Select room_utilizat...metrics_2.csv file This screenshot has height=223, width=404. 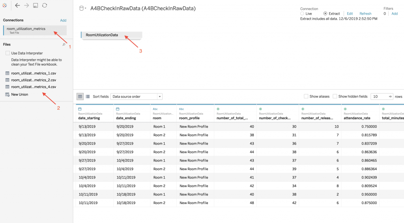pos(34,80)
